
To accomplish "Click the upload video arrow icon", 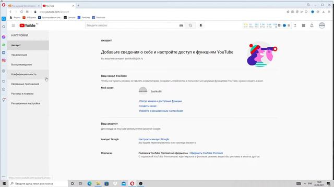I will 295,25.
